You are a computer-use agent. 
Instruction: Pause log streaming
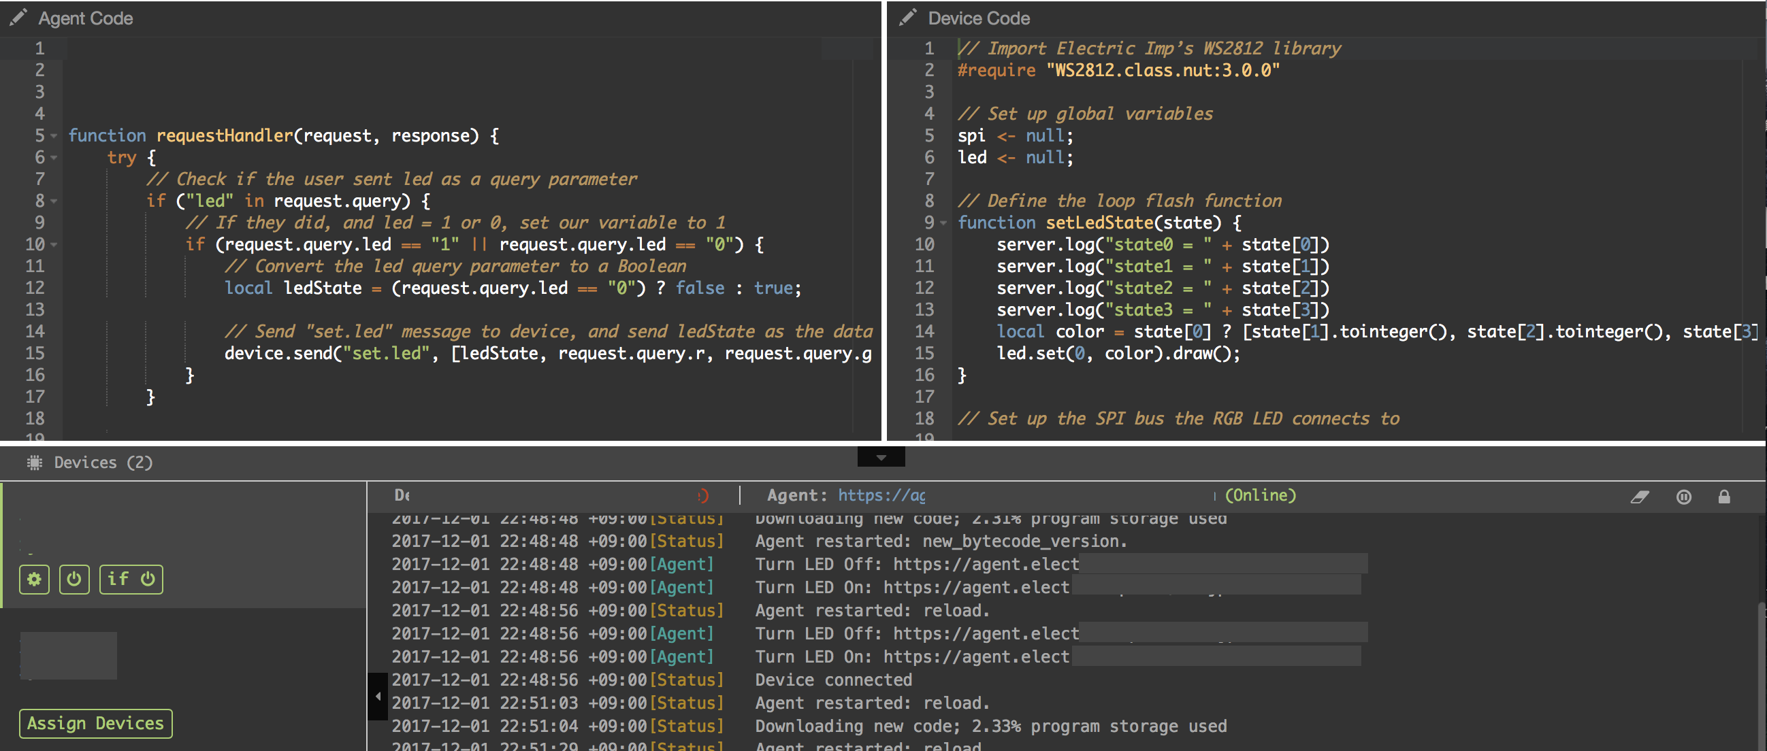(1684, 497)
